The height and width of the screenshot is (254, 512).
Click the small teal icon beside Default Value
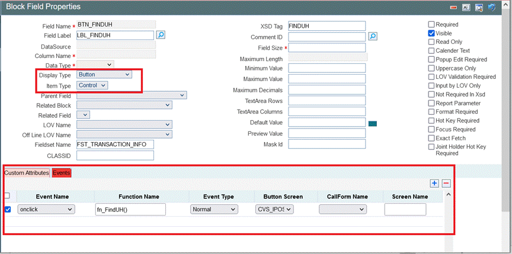[x=373, y=124]
